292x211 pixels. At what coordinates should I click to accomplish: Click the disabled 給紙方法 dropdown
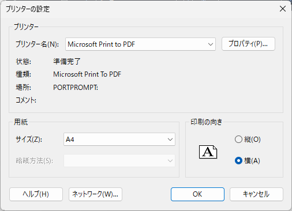point(119,161)
